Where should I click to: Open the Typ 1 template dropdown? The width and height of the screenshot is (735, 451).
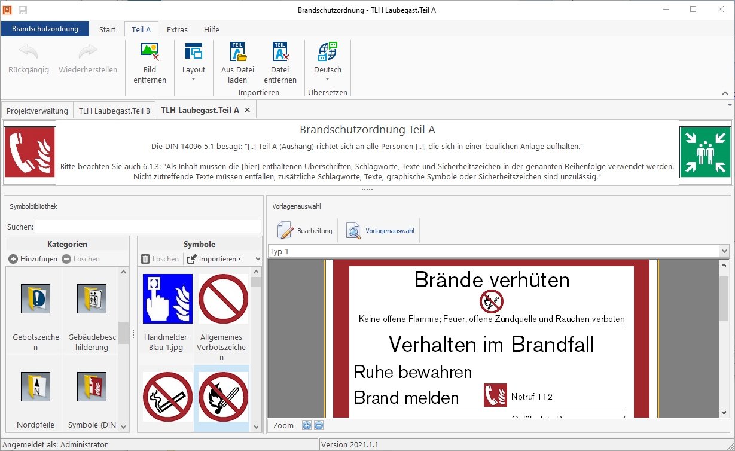tap(724, 251)
